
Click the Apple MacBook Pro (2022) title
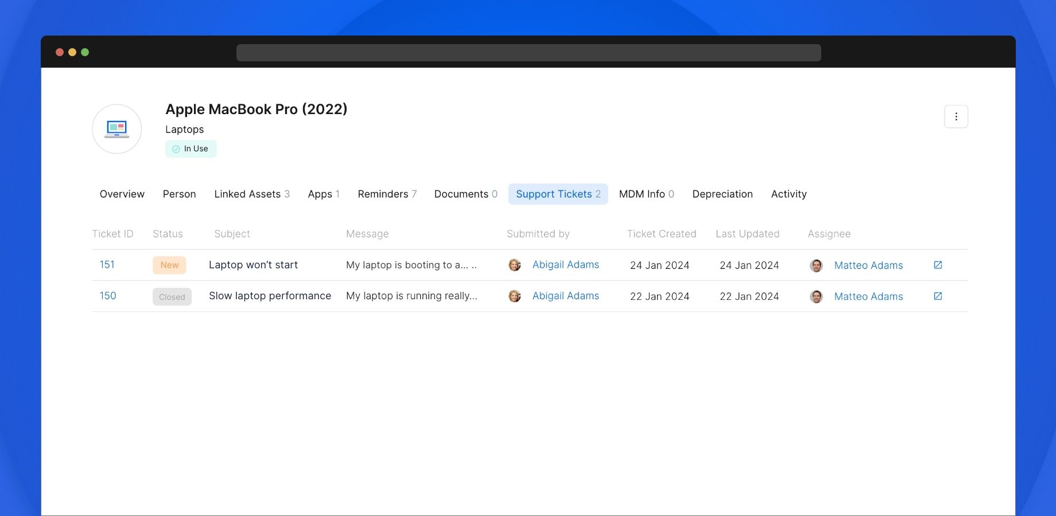[x=256, y=109]
